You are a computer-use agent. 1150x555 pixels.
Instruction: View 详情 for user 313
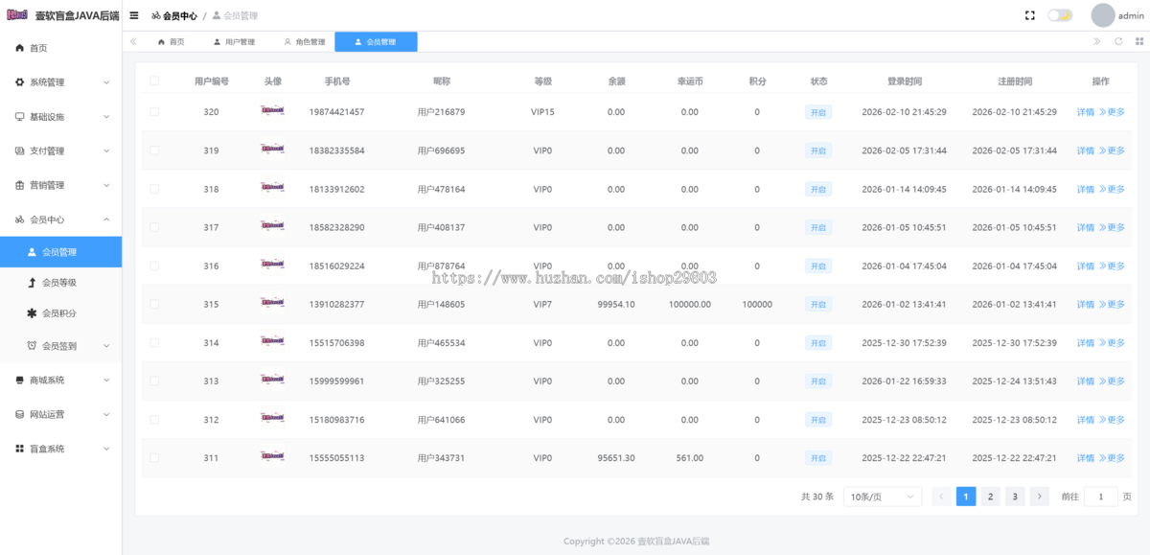click(x=1086, y=382)
